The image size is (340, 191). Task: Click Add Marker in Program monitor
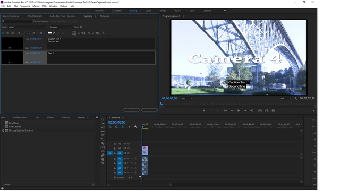point(204,111)
